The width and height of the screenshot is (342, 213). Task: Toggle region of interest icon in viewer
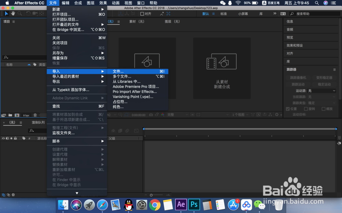coord(192,115)
